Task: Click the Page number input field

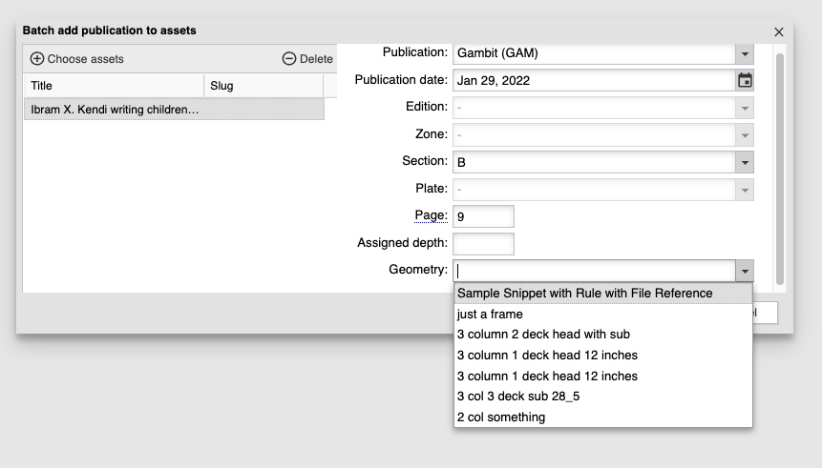Action: (x=483, y=216)
